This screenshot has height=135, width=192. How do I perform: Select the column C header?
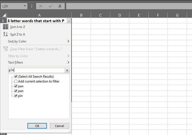(100, 15)
